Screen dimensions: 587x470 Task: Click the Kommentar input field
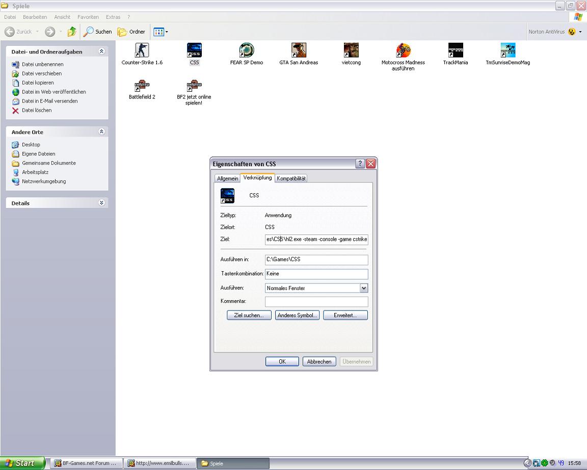(316, 301)
